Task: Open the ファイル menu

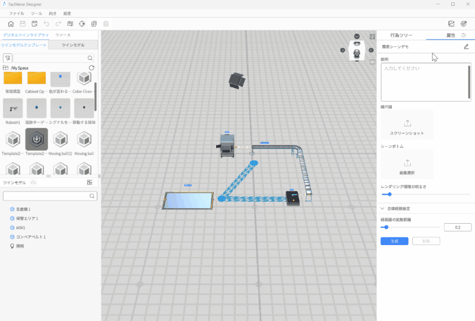Action: pos(17,13)
